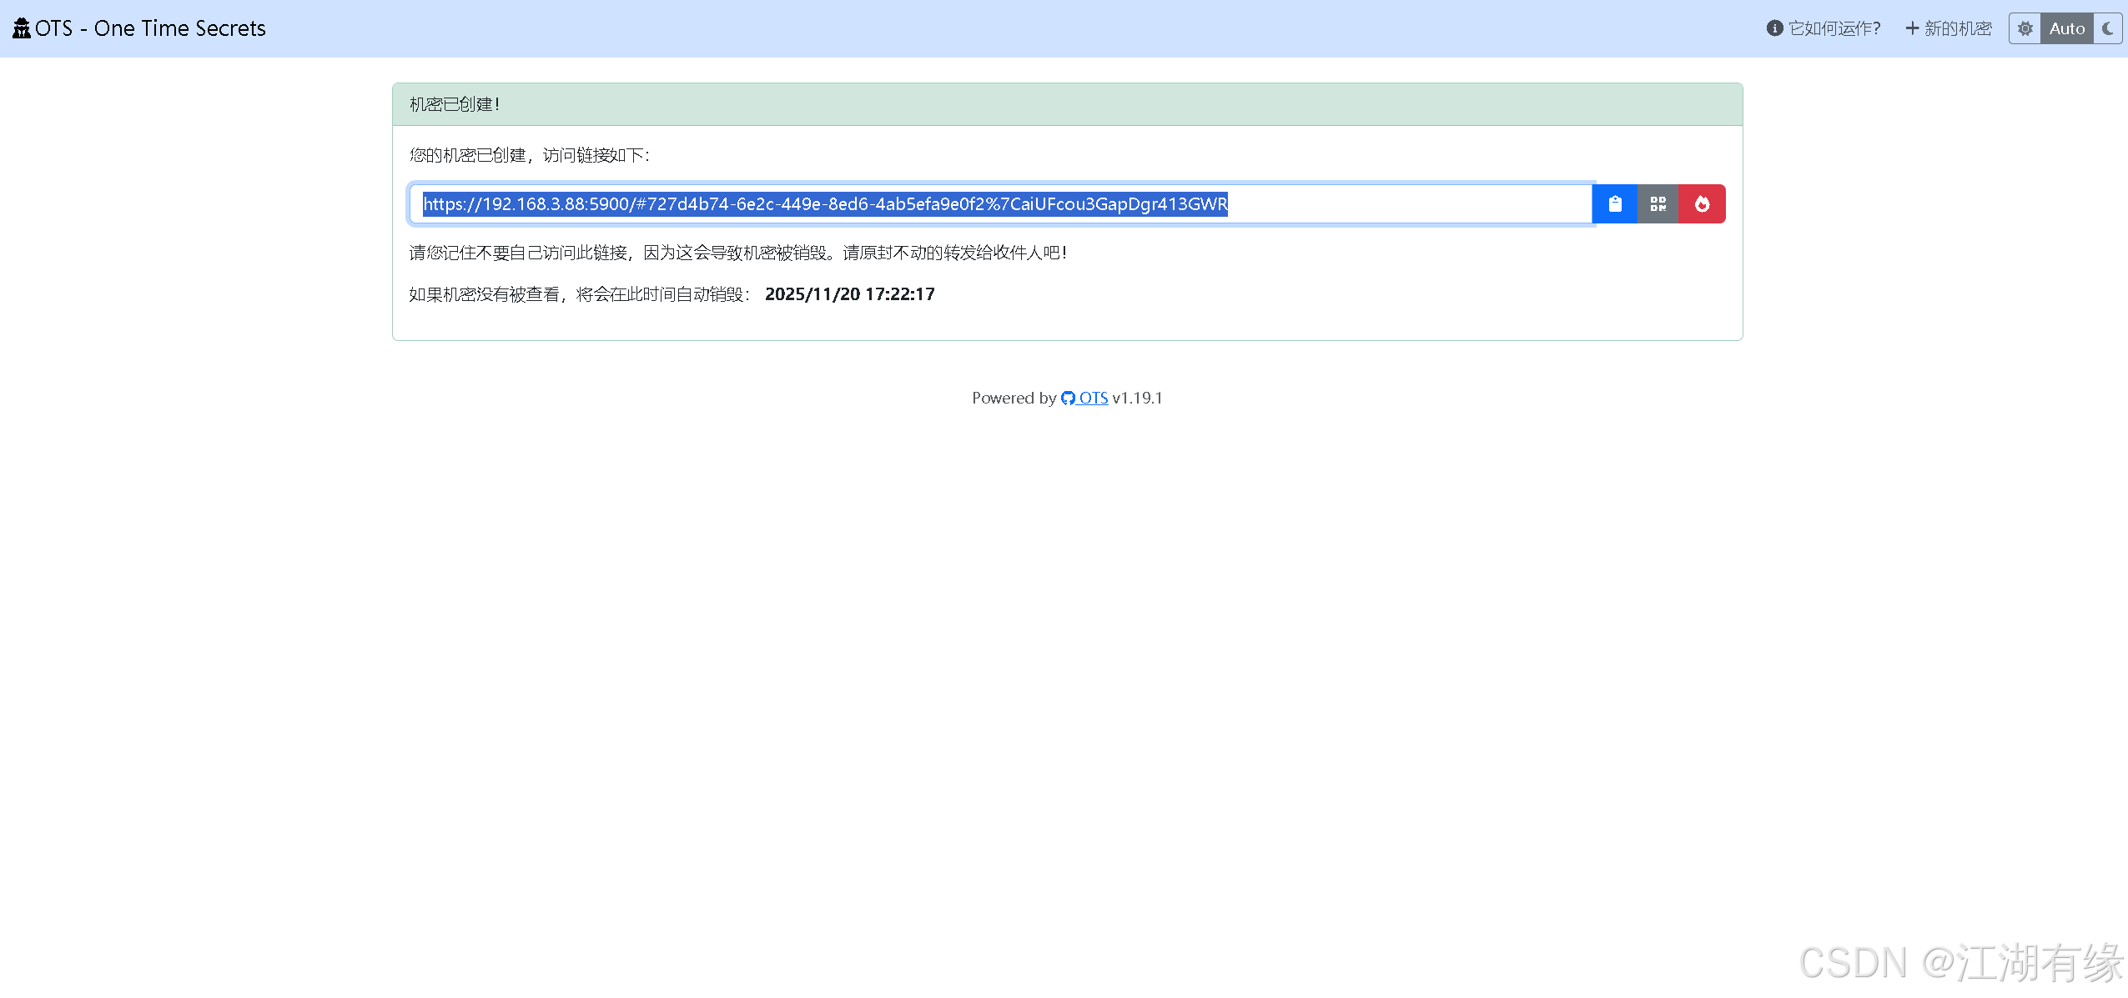The height and width of the screenshot is (998, 2128).
Task: Click the expiry timestamp 2025/11/20 17:22:17
Action: pos(849,294)
